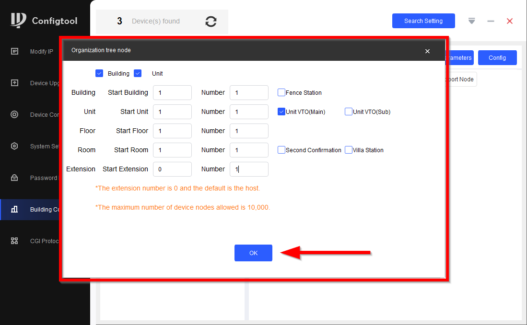The height and width of the screenshot is (325, 527).
Task: Close the Configtool main window
Action: (510, 21)
